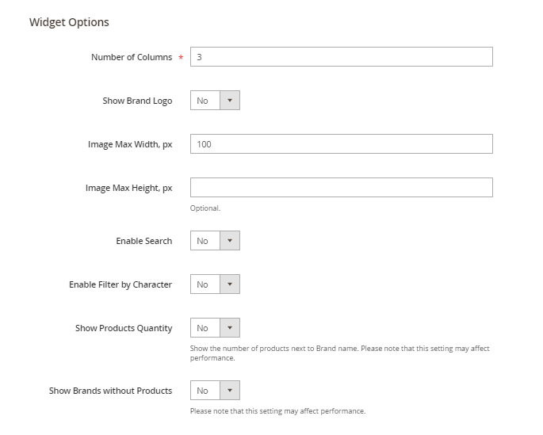
Task: Click the "Enable Filter by Character" label
Action: pos(120,284)
